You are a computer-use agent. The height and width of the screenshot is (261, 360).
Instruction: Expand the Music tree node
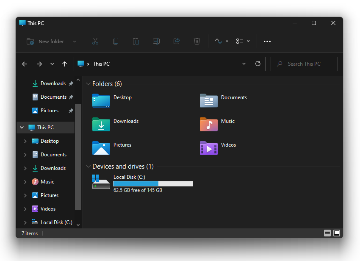click(25, 182)
